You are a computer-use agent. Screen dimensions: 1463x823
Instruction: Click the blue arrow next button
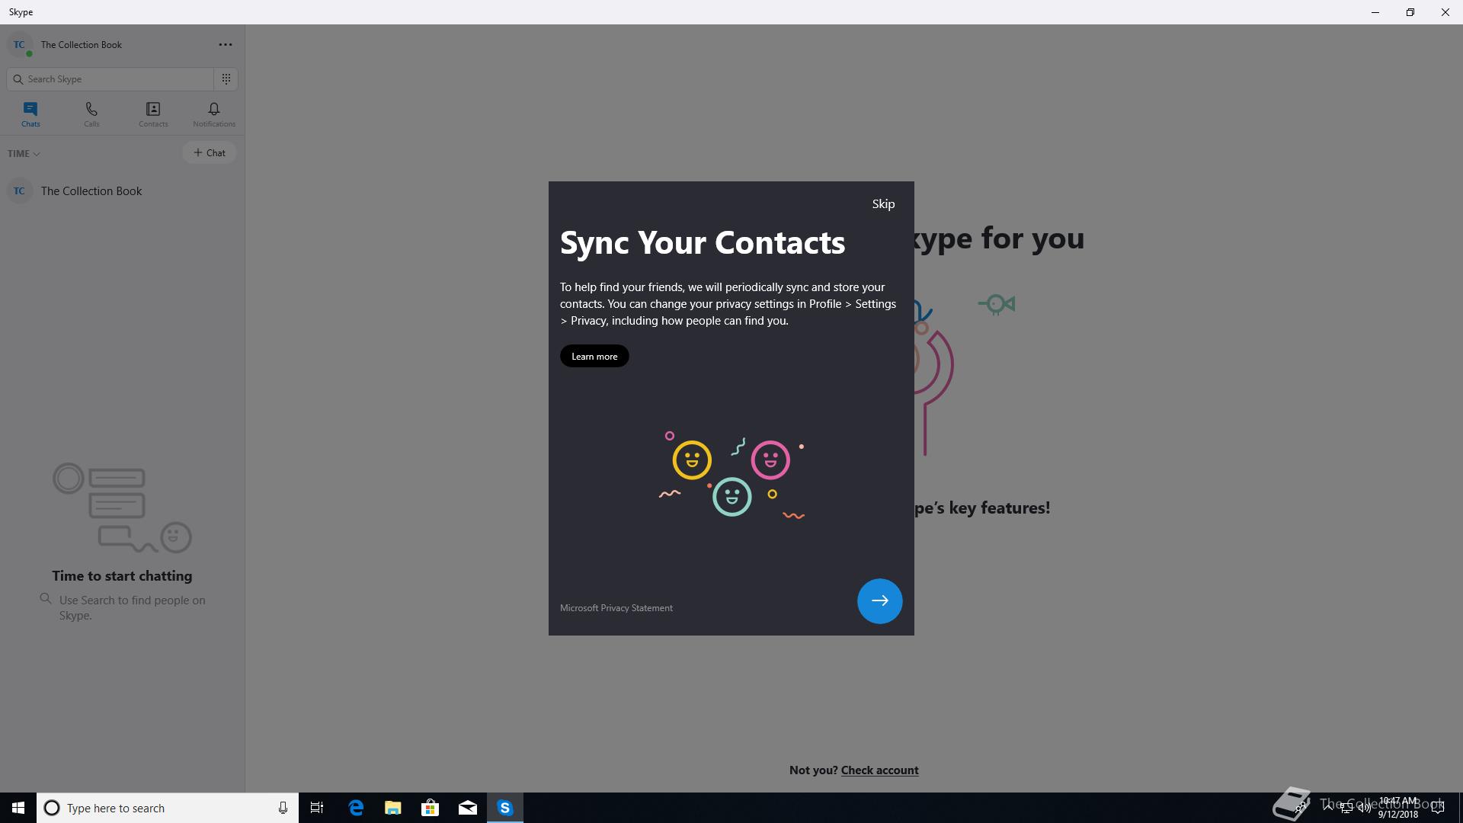879,601
